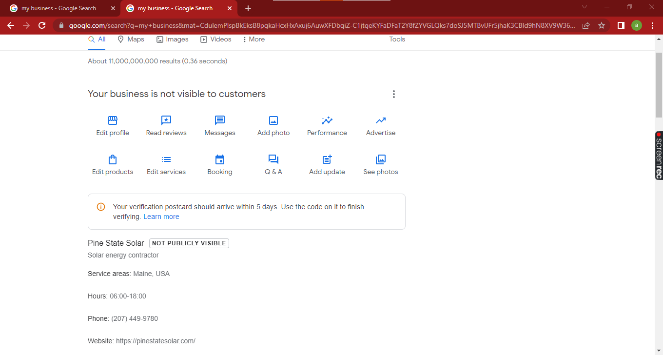Close the first my business tab
This screenshot has width=663, height=355.
(113, 8)
